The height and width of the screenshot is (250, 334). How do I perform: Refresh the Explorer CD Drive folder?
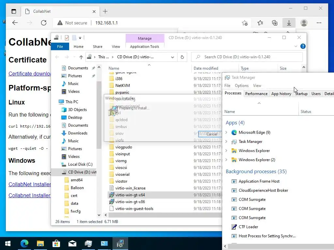click(x=182, y=57)
